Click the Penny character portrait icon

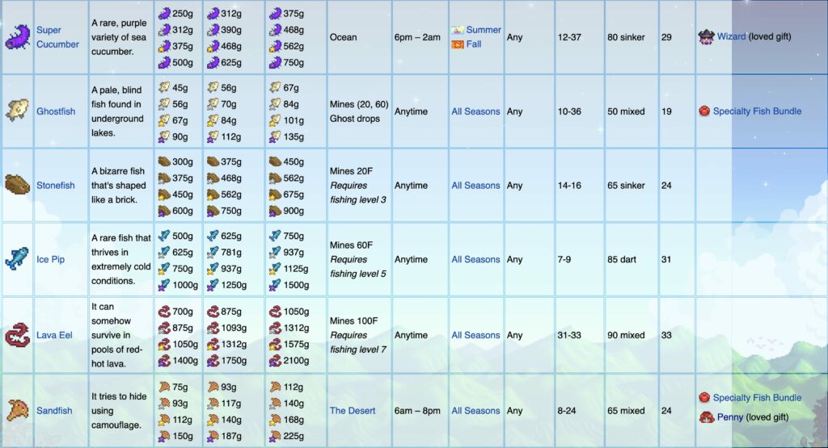pyautogui.click(x=706, y=417)
